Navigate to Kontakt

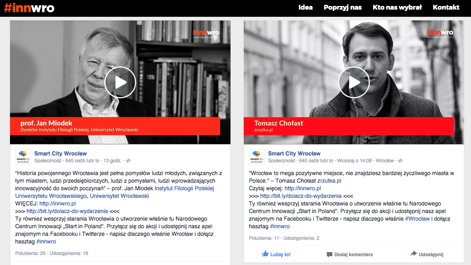446,7
